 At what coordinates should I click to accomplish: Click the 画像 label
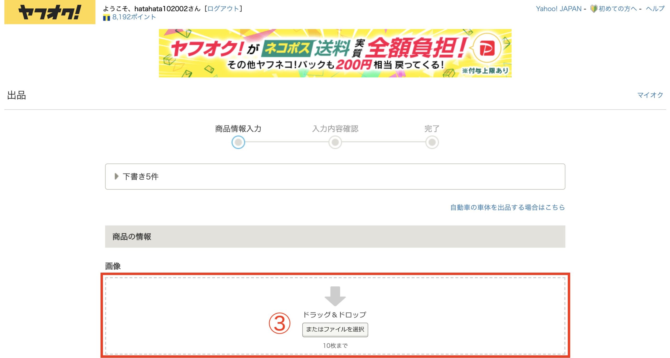click(113, 266)
